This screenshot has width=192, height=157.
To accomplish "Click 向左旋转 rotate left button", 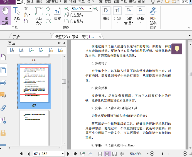I will tap(74, 15).
